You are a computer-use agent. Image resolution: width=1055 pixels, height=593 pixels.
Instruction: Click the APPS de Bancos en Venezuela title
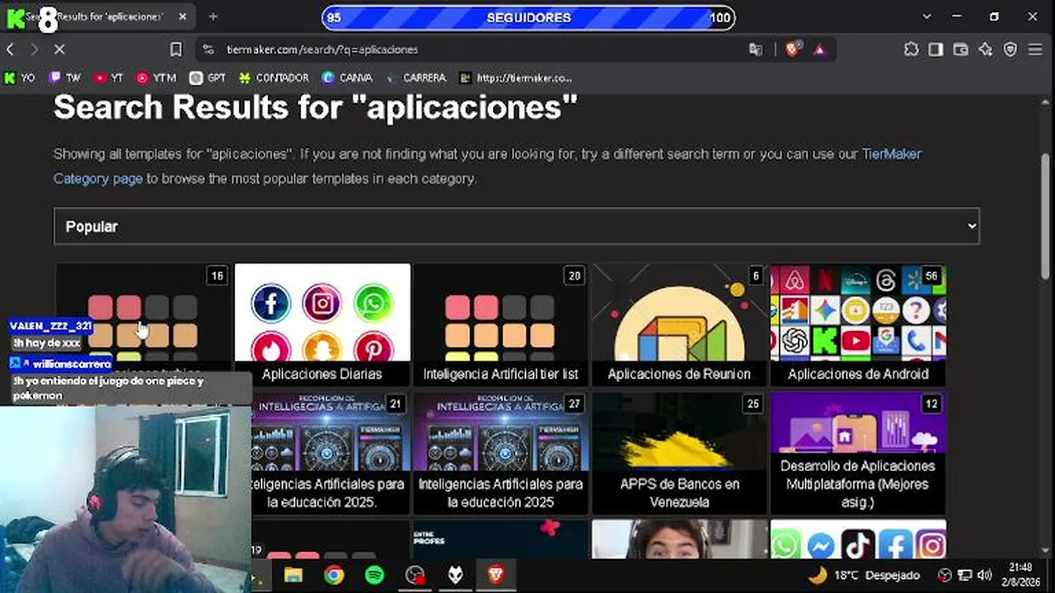(679, 493)
